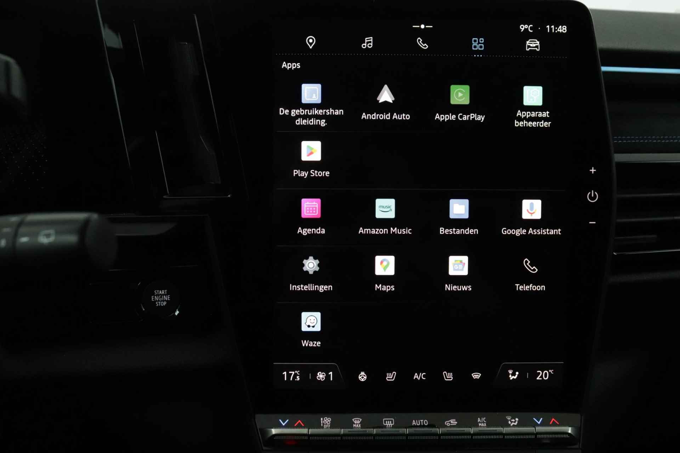The width and height of the screenshot is (680, 453).
Task: Lower left temperature with blue arrow key
Action: click(x=284, y=423)
